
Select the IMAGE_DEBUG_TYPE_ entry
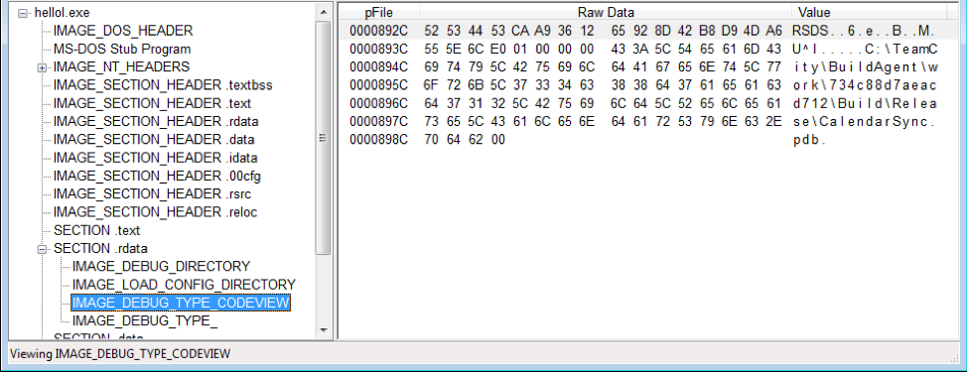144,321
